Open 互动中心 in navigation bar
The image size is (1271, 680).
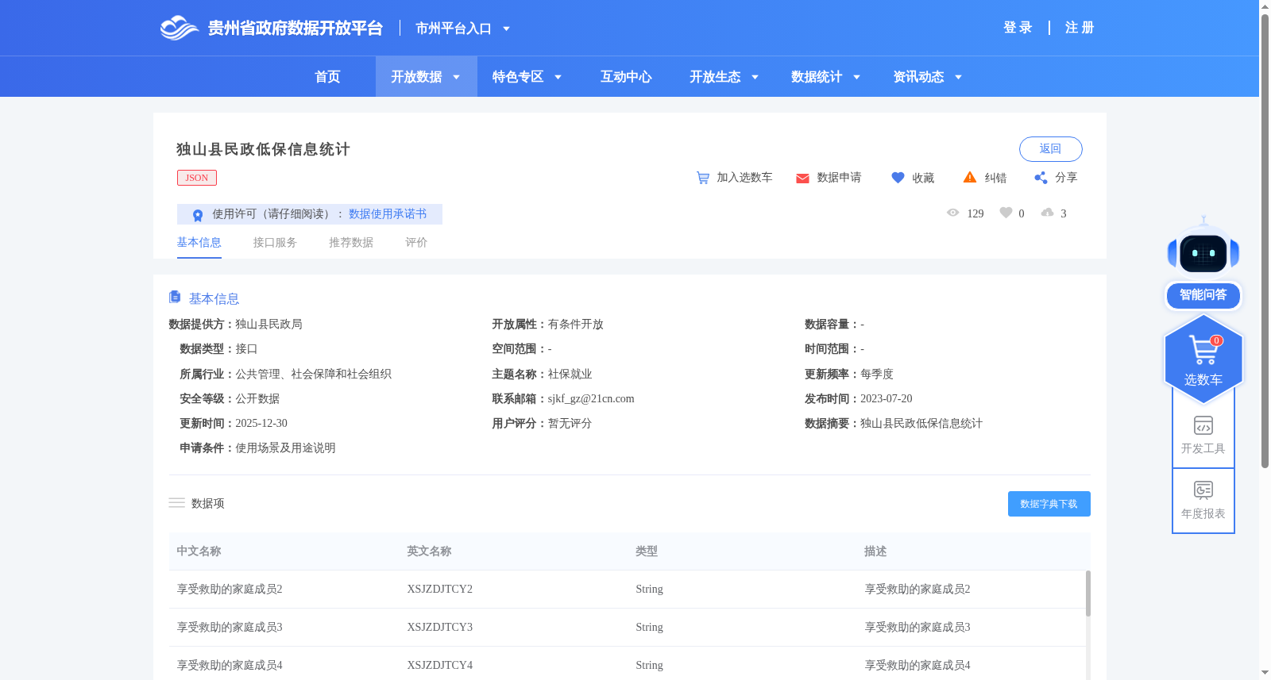626,77
